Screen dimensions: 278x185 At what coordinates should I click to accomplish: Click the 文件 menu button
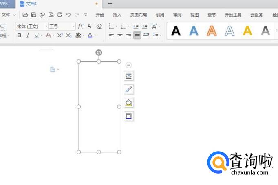(7, 15)
